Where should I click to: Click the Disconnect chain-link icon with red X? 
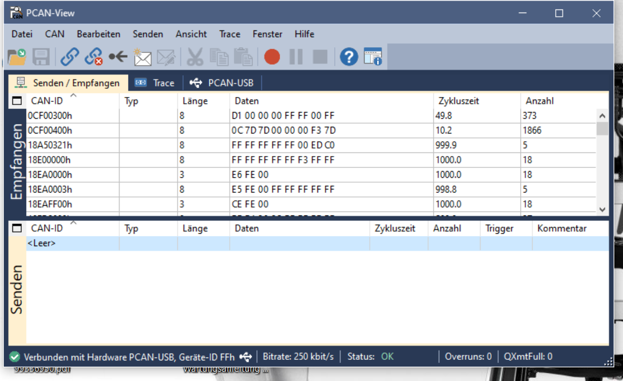click(x=94, y=57)
